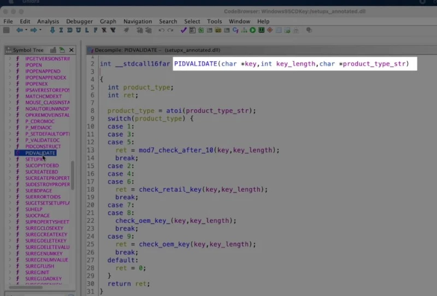Close the Symbol Tree panel
Image resolution: width=437 pixels, height=296 pixels.
point(72,50)
